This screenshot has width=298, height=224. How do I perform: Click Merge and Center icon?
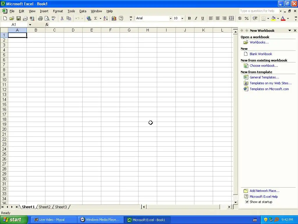[x=231, y=18]
